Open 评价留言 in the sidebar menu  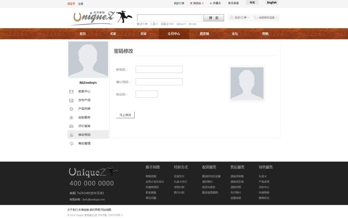coord(84,126)
